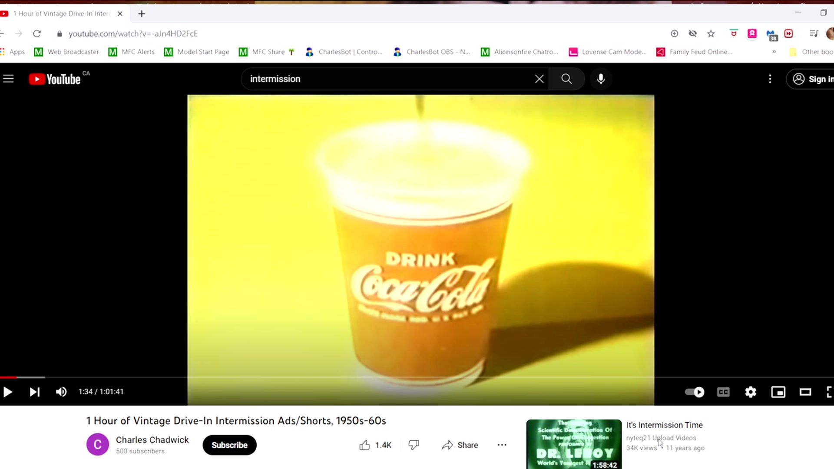Open the red fast-forward extension icon
Screen dimensions: 834x469
point(789,33)
